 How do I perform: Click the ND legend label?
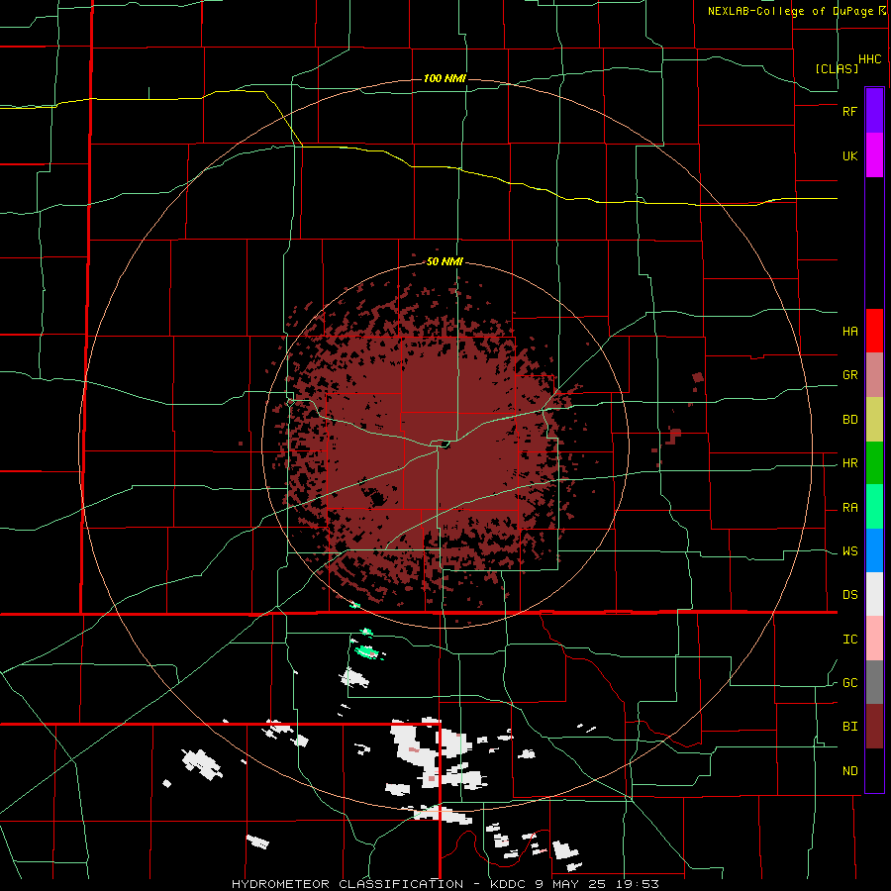849,771
